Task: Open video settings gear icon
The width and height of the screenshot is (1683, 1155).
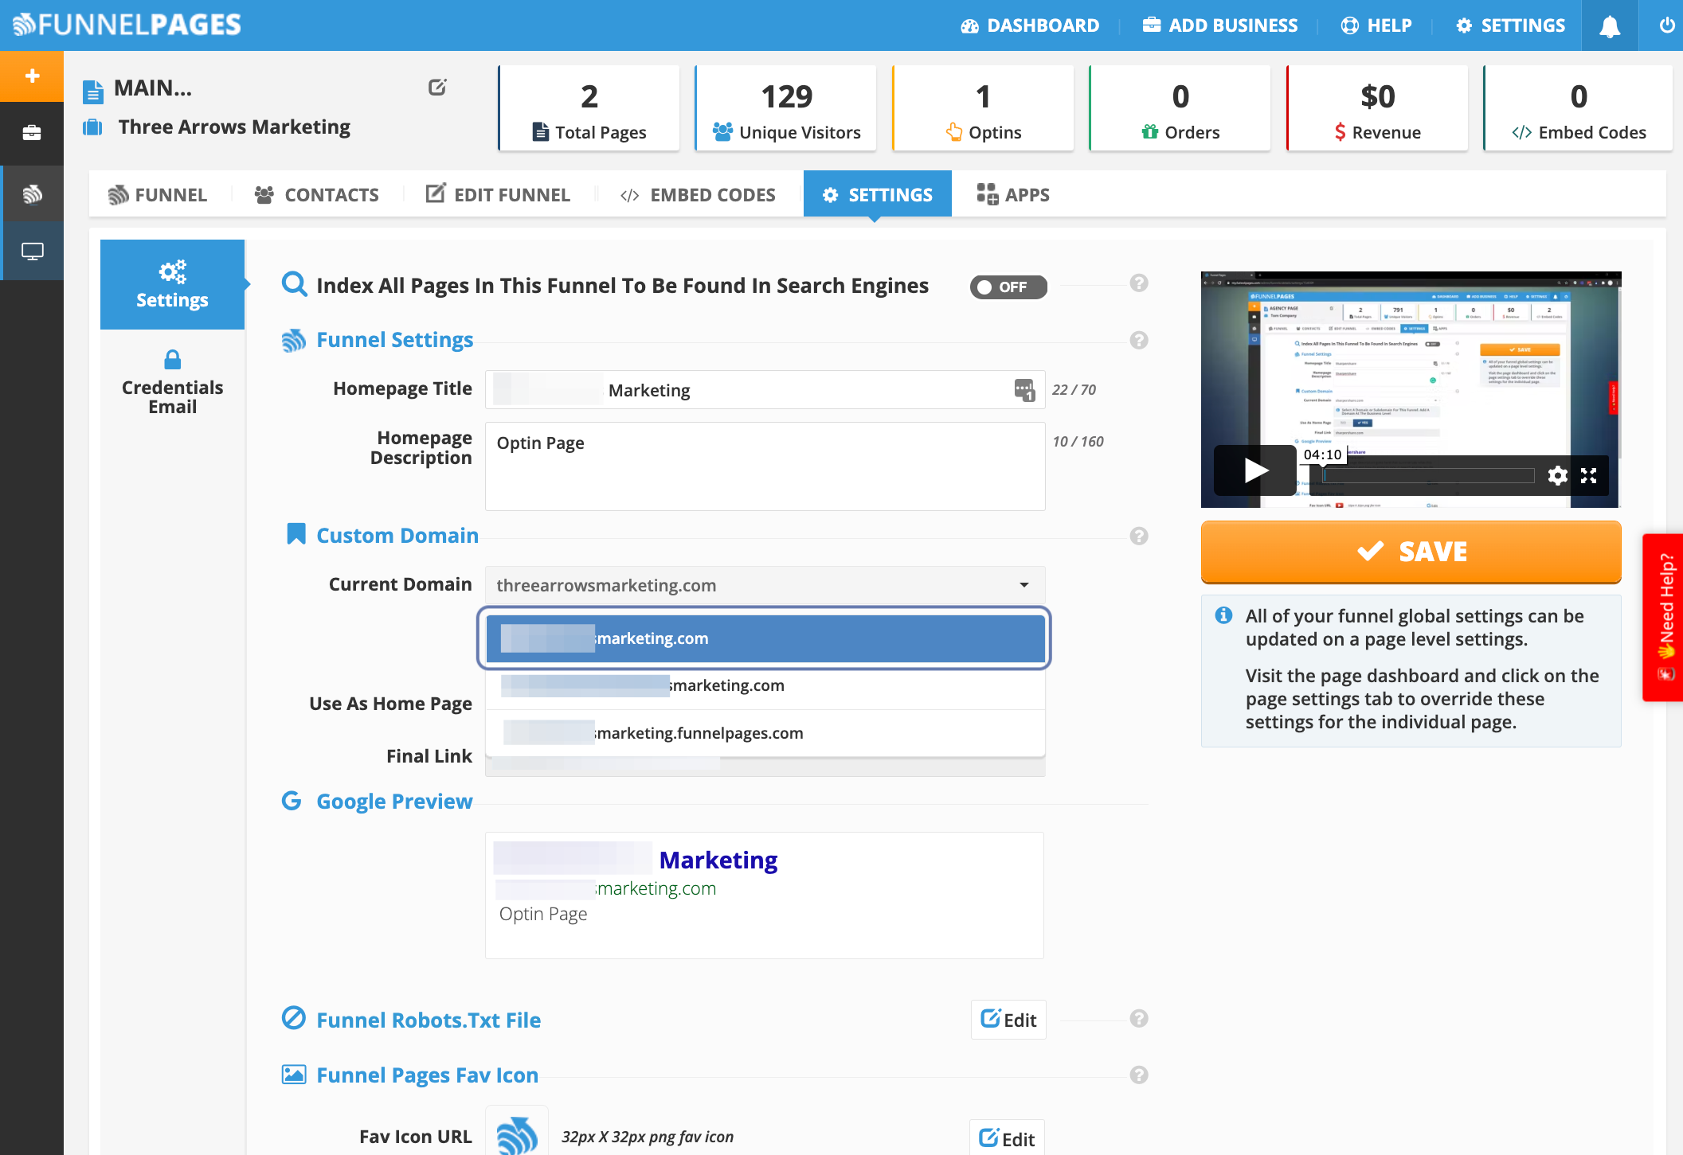Action: [1557, 476]
